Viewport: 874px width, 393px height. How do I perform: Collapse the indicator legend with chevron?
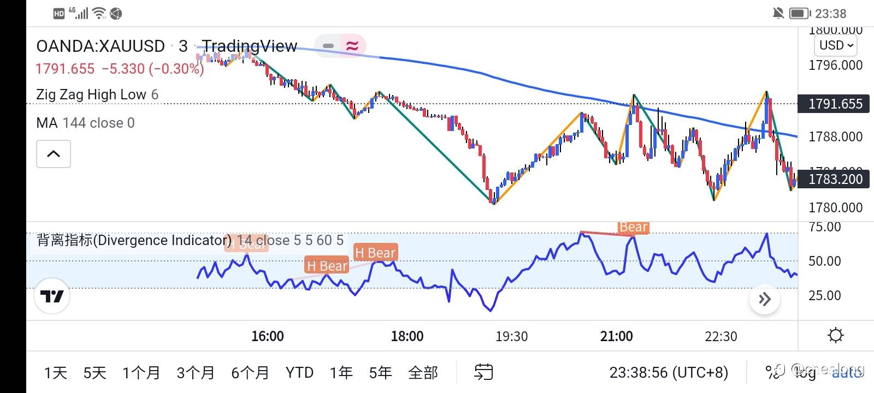tap(54, 154)
